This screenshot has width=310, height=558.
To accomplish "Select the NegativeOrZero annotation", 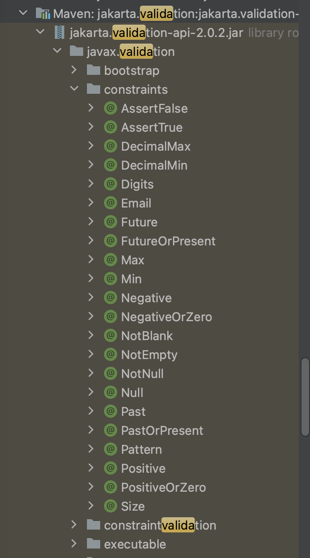I will coord(166,317).
